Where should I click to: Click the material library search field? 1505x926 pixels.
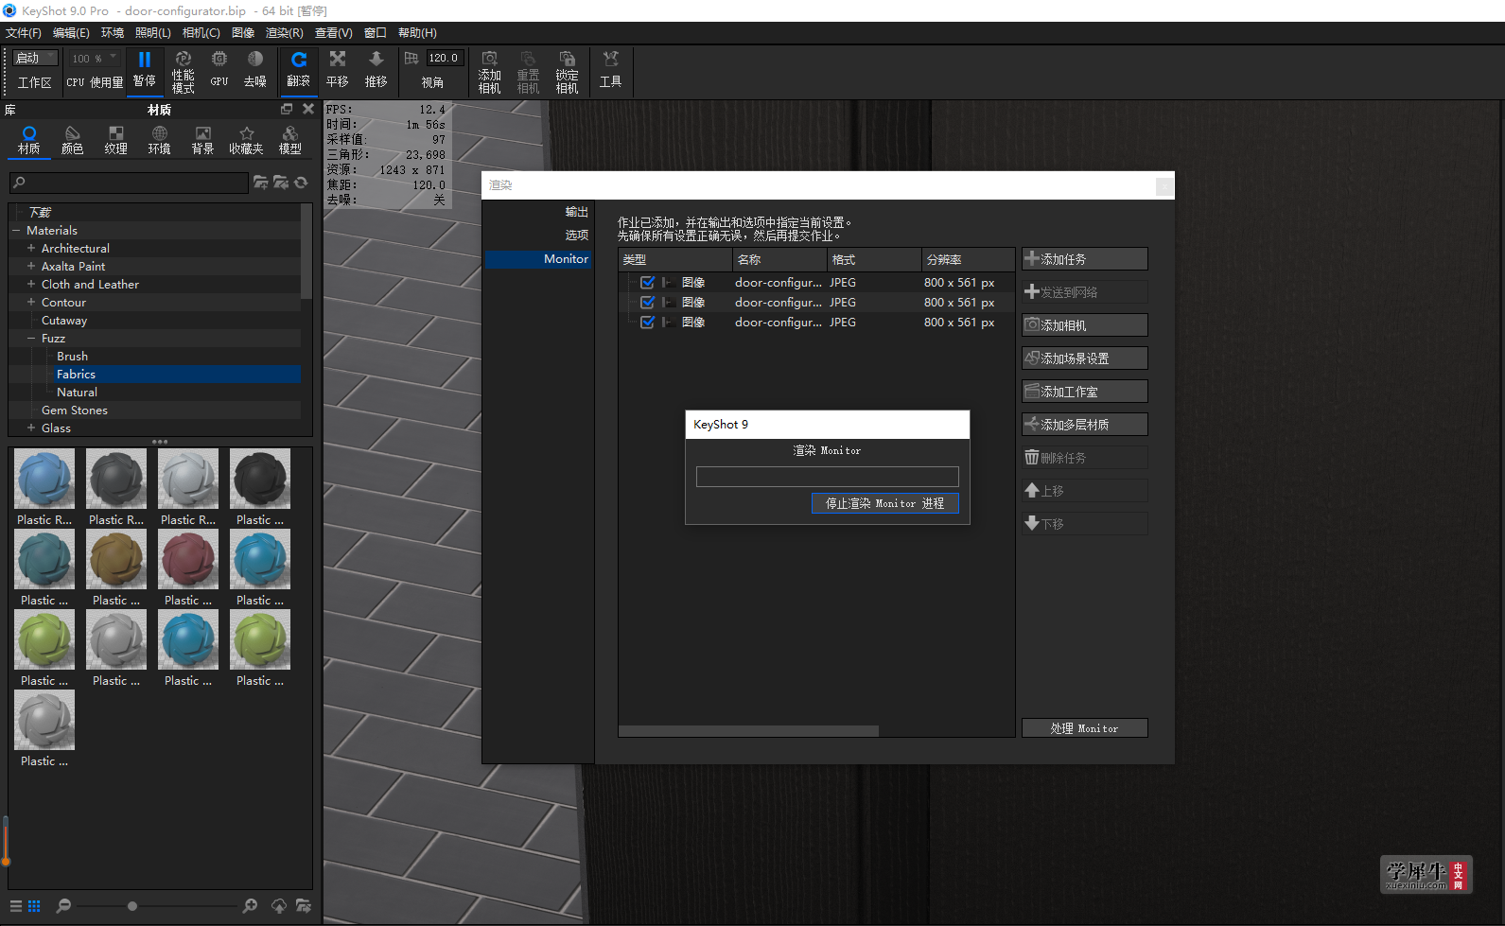pos(129,183)
